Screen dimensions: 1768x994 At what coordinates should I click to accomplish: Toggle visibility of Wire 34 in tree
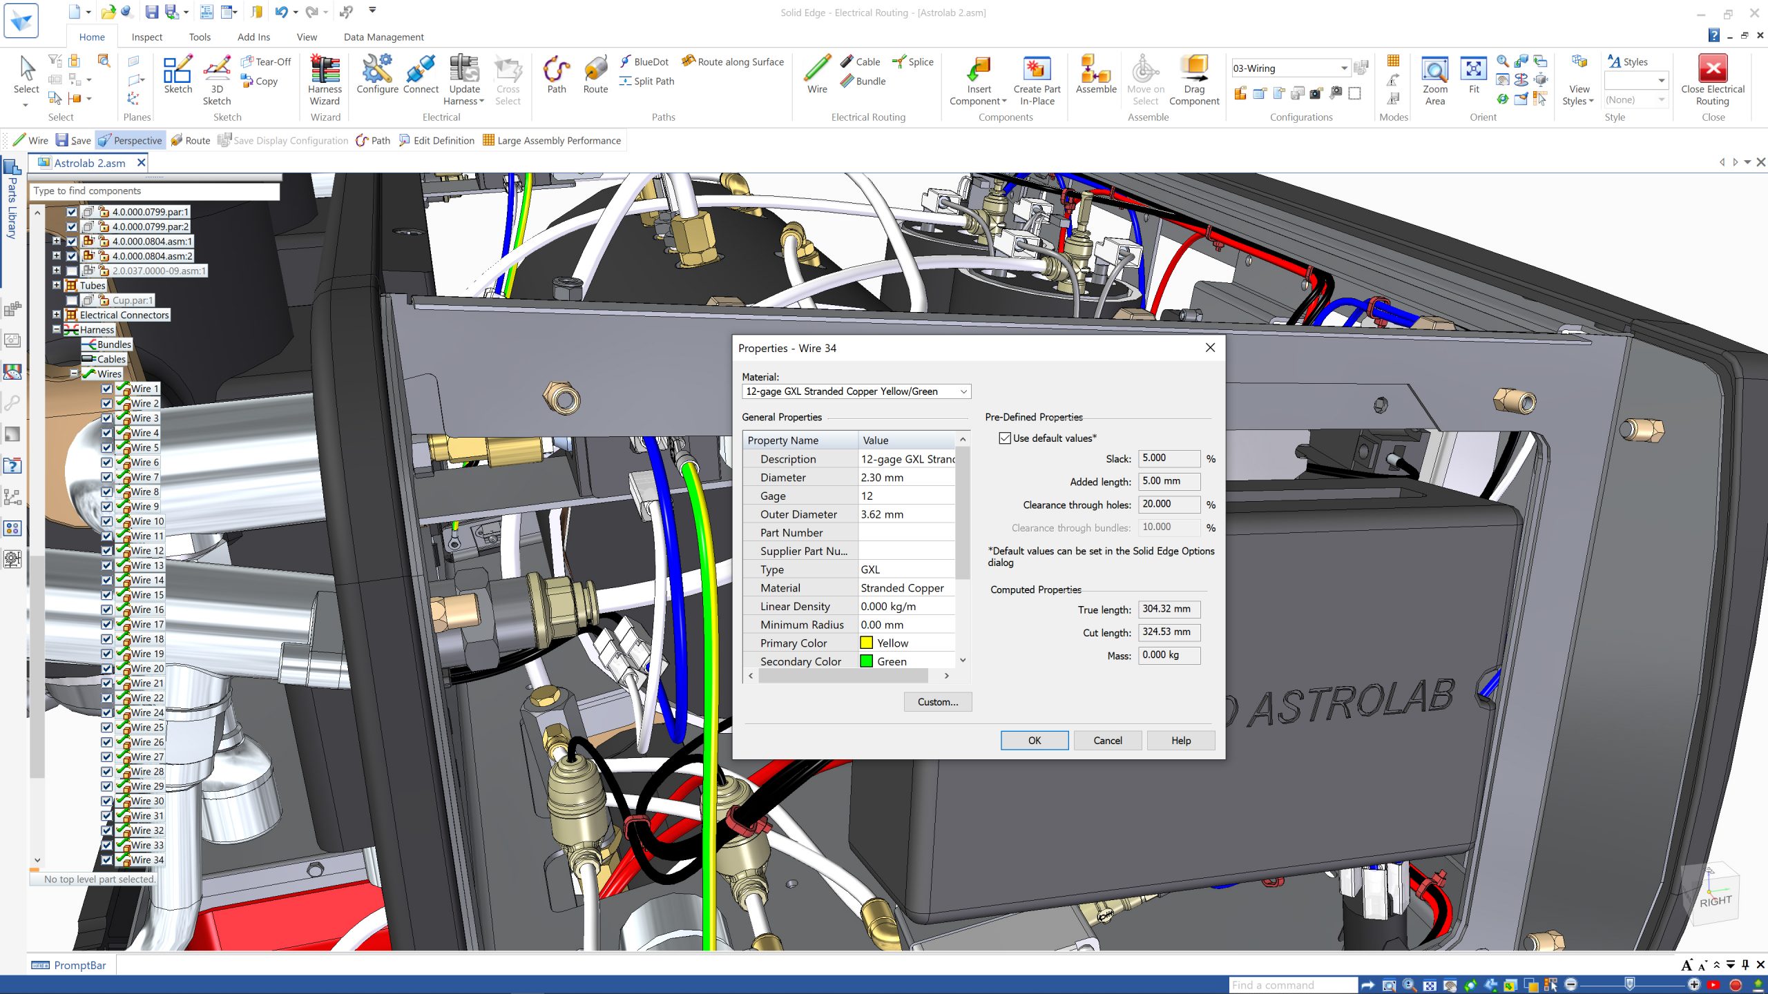(108, 858)
